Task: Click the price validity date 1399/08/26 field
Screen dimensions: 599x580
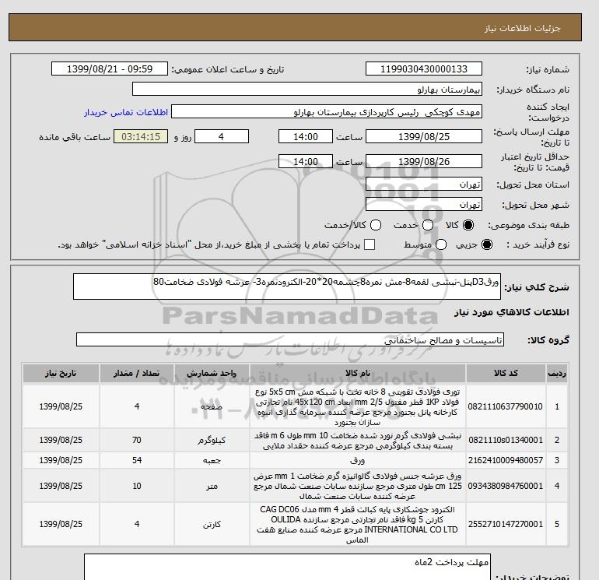Action: 424,161
